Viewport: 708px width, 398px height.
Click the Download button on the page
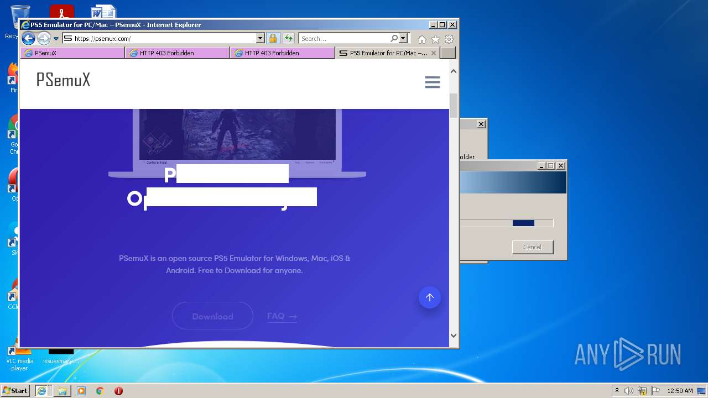click(x=212, y=316)
